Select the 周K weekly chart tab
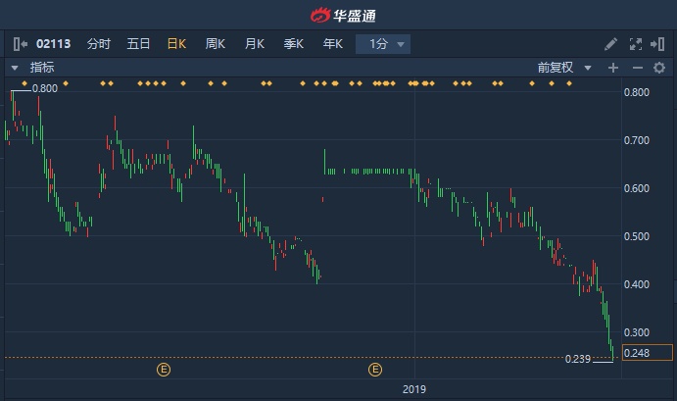 coord(216,44)
